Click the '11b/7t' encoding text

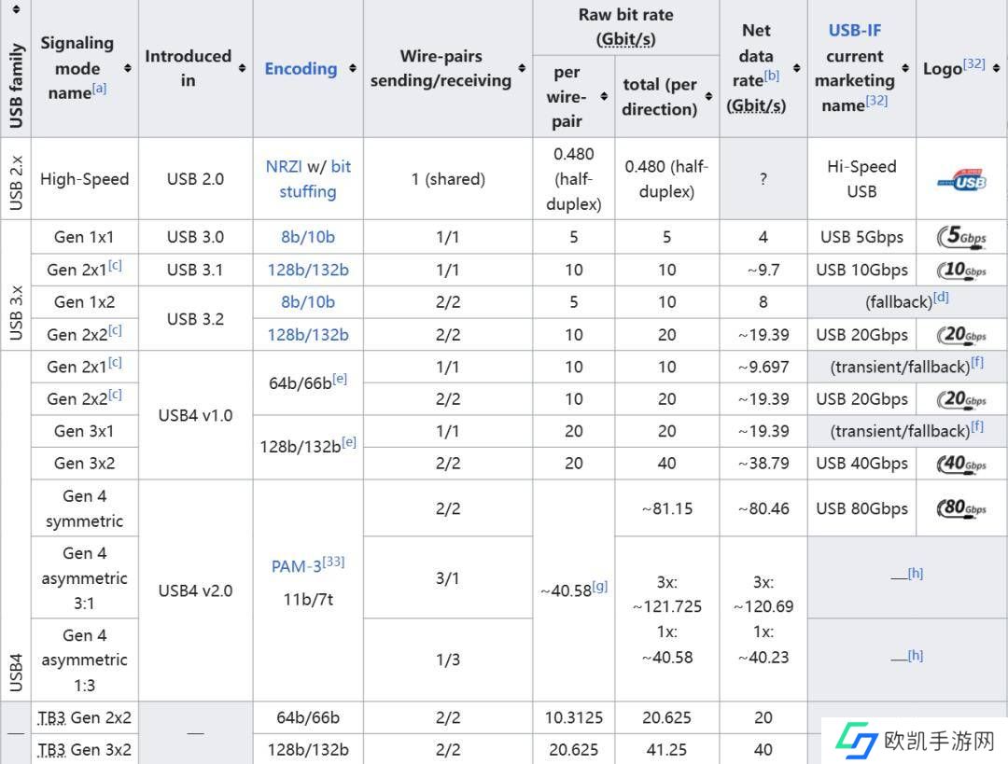pos(308,600)
